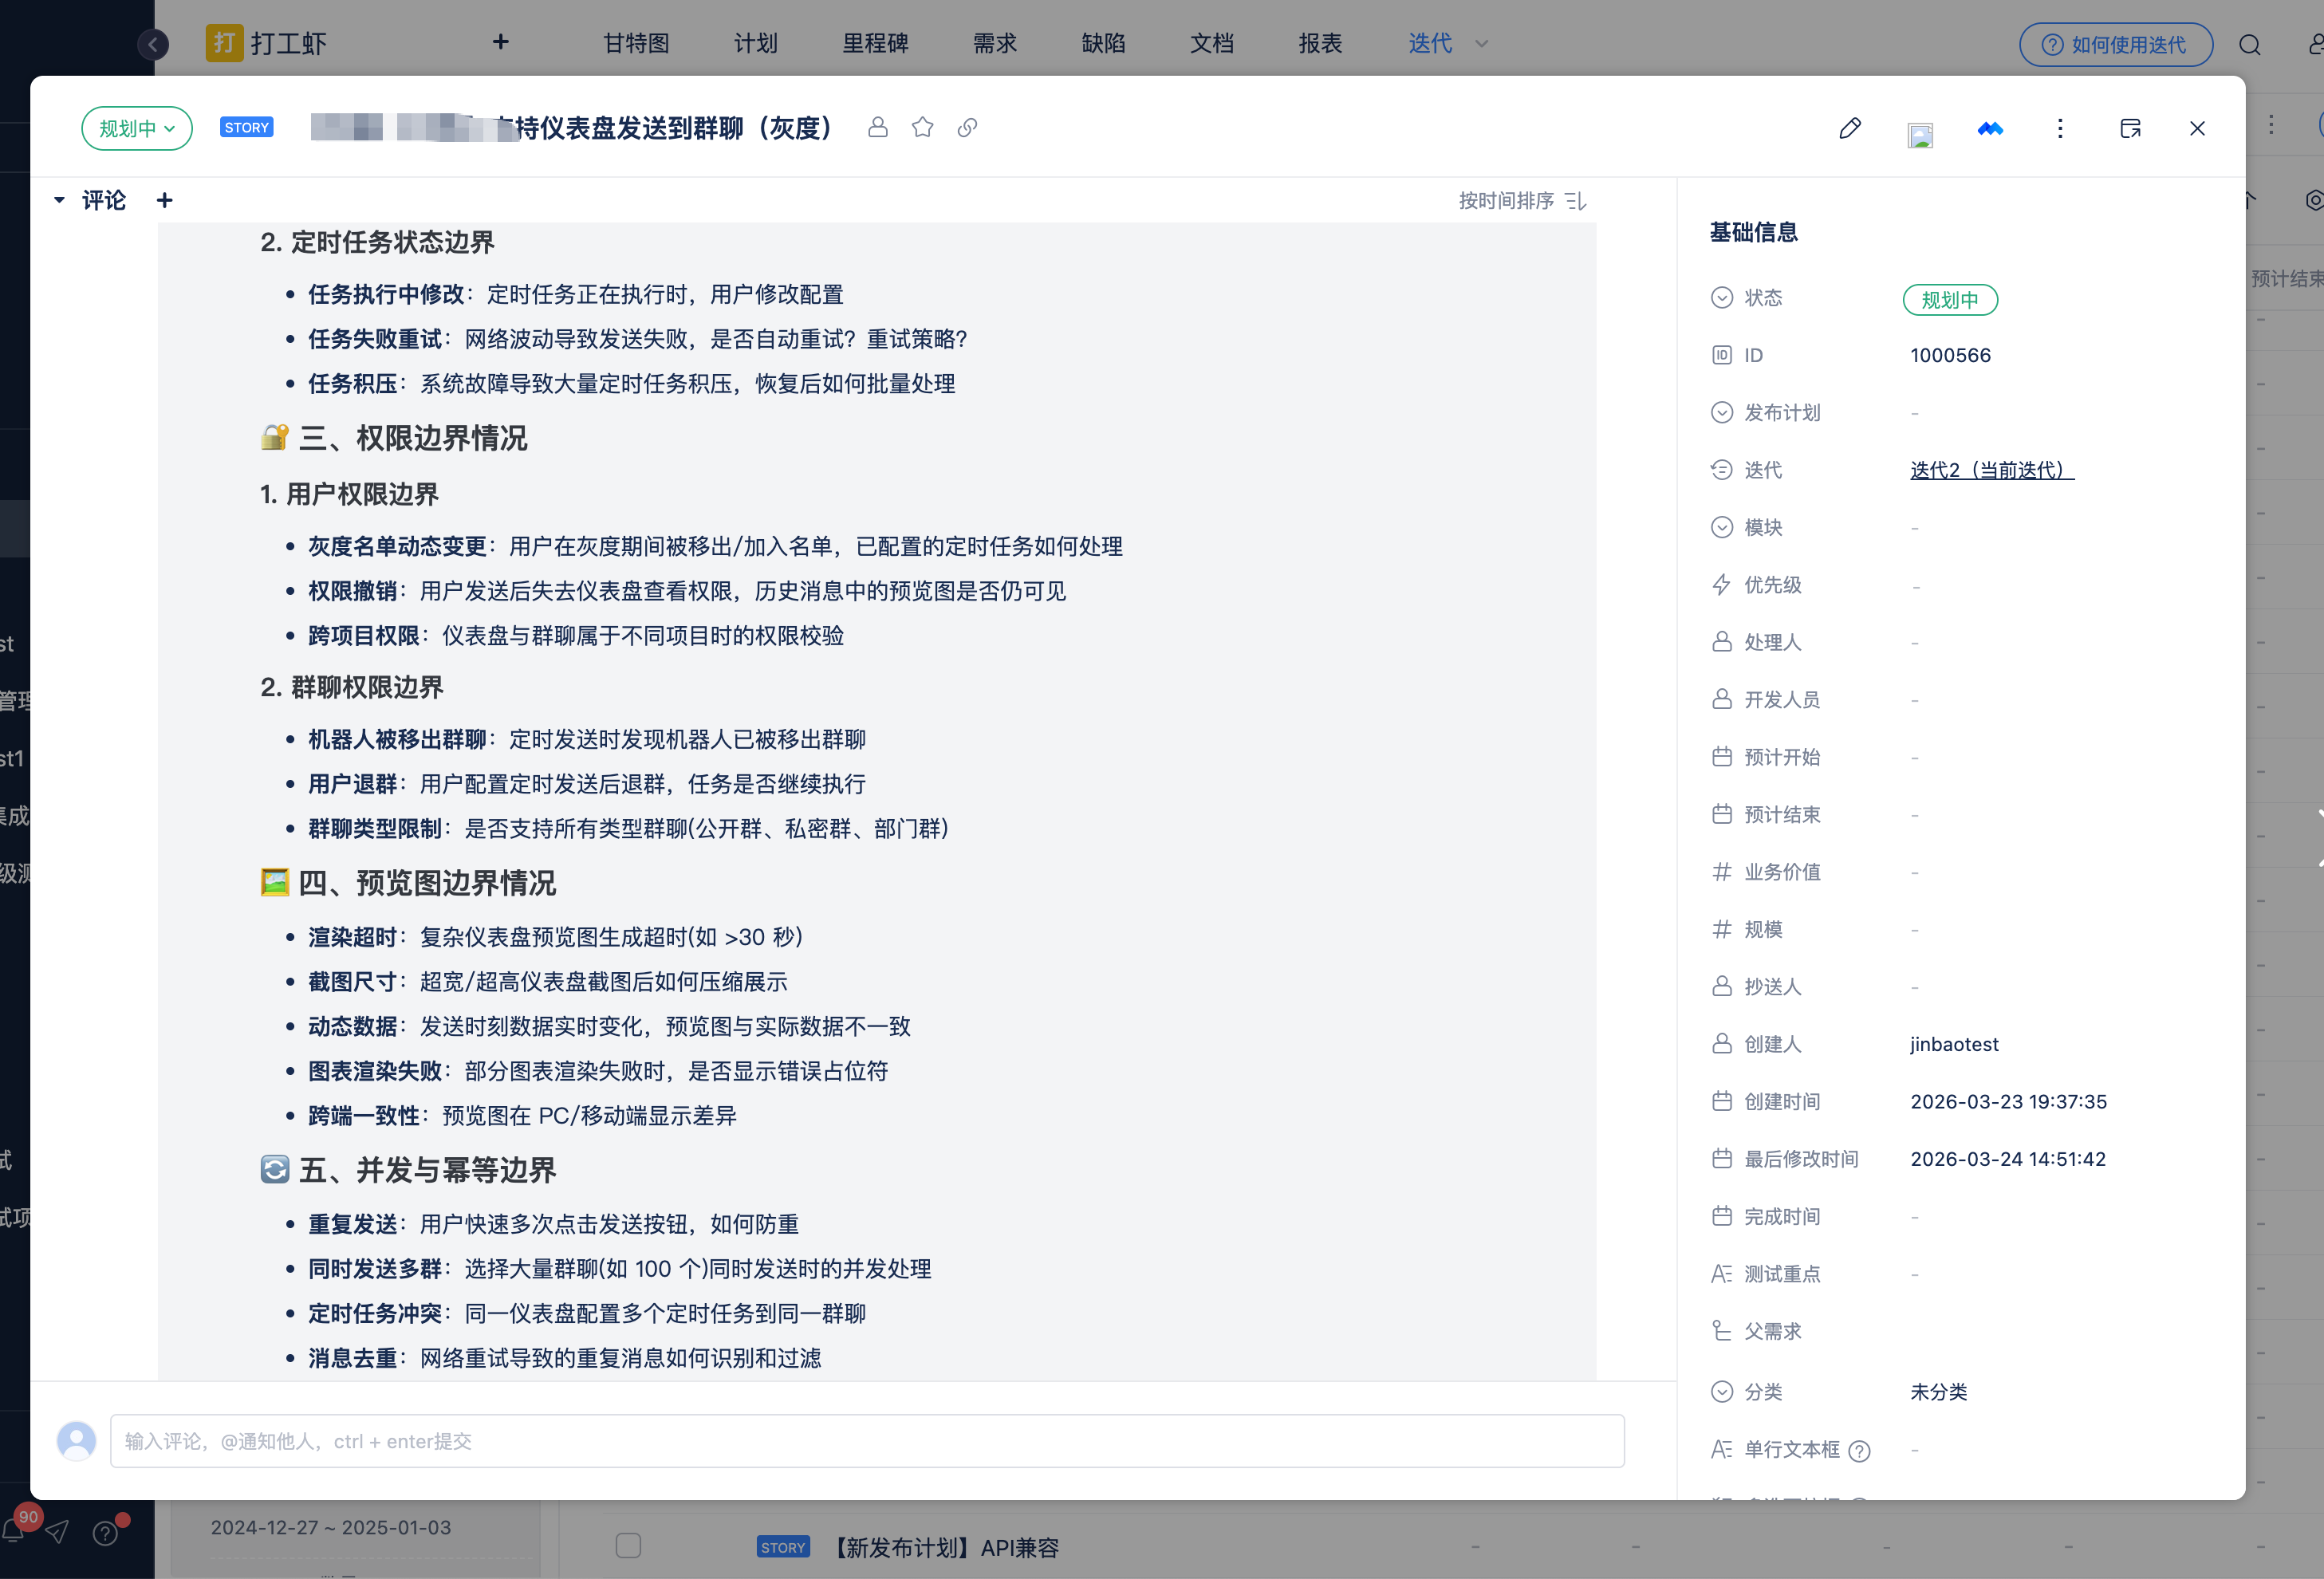Tick the checkbox beside 【新发布计划】API兼容
The image size is (2324, 1579).
(628, 1545)
